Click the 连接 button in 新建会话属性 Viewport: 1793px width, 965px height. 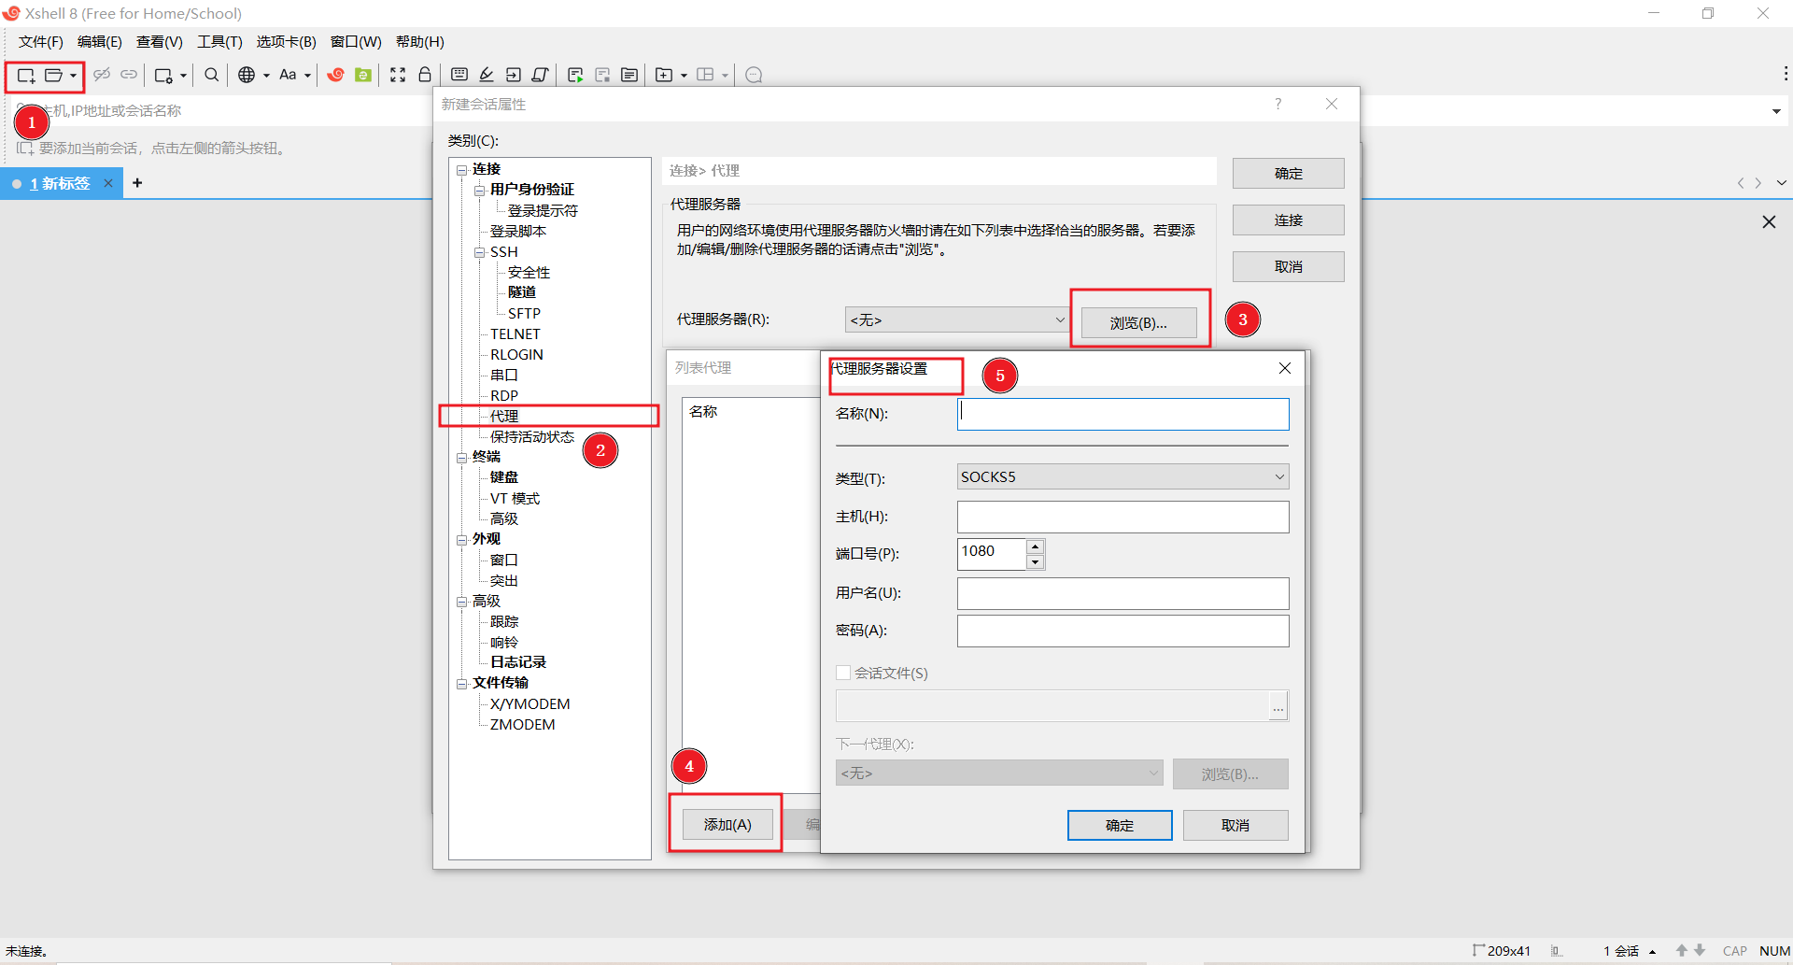click(1289, 220)
